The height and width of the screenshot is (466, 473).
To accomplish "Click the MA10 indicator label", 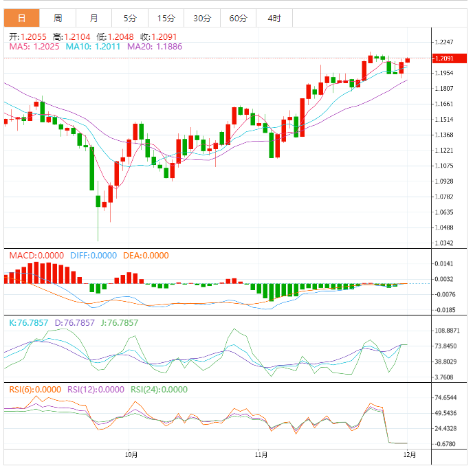I will click(93, 47).
